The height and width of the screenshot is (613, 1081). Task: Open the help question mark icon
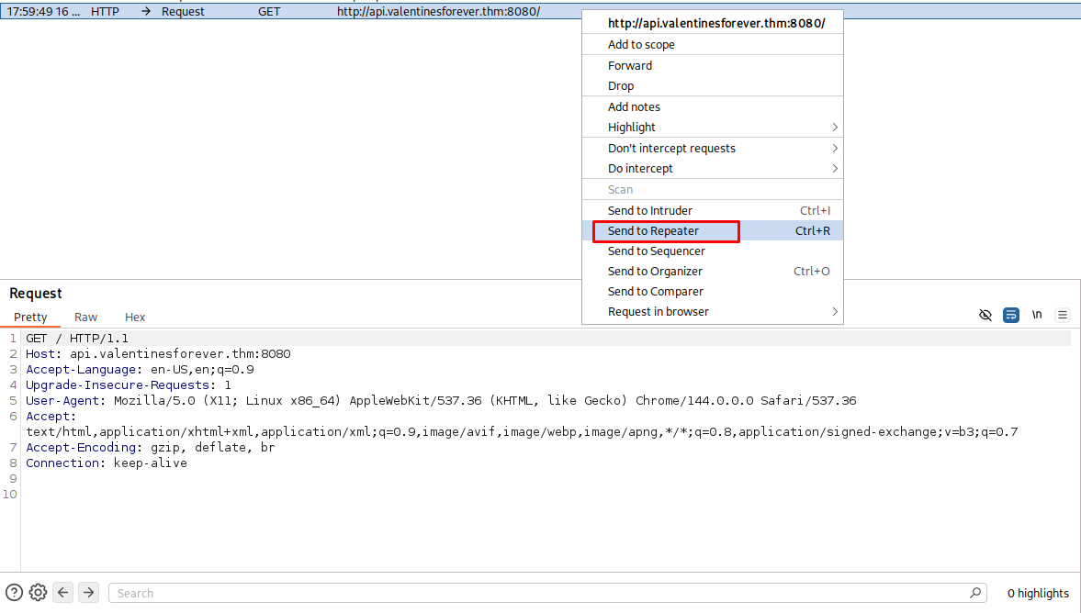15,593
